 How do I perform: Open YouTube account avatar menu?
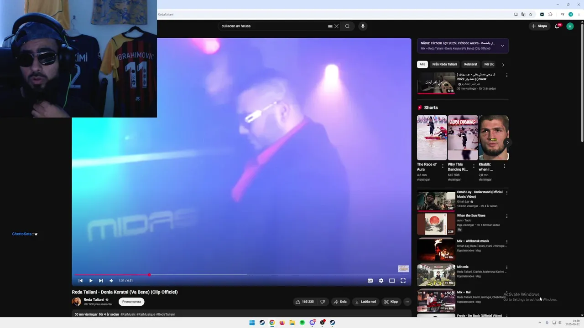pyautogui.click(x=570, y=26)
